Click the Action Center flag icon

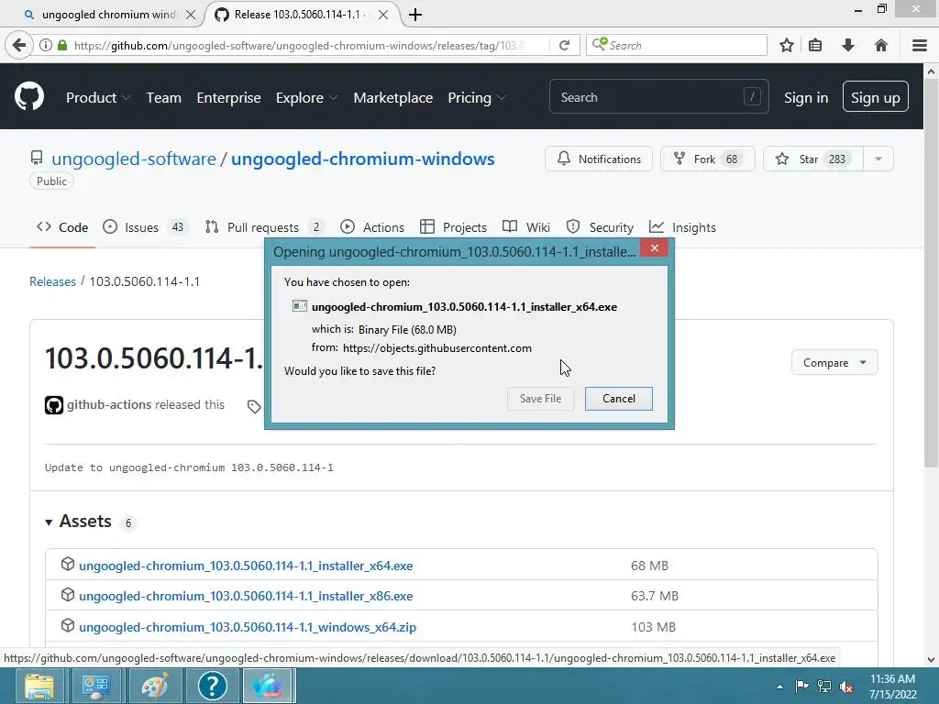coord(801,687)
